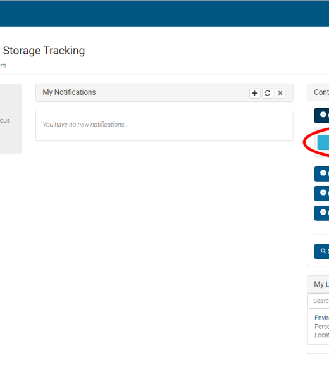This screenshot has width=329, height=367.
Task: Click the middle royal-blue plus-circle button
Action: [322, 194]
